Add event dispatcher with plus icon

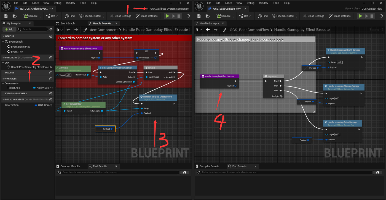click(x=51, y=94)
